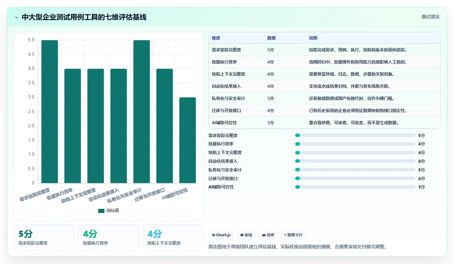Screen dimensions: 454x264
Task: Click description 重点看依据、可审查、可追责，而不是生成数量。
Action: coord(354,123)
